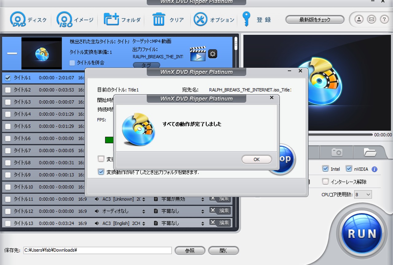Image resolution: width=393 pixels, height=265 pixels.
Task: Click the DVD thumbnail of source
Action: pos(41,54)
